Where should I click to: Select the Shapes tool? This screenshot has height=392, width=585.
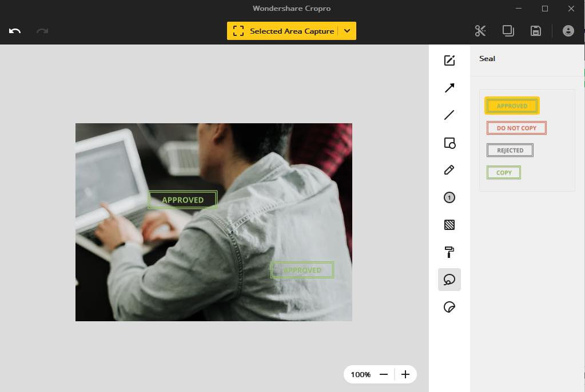pos(449,143)
